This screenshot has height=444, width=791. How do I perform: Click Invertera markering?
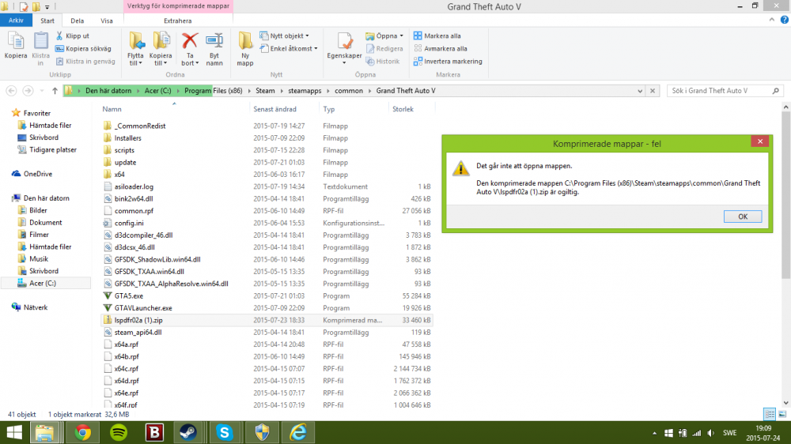tap(448, 61)
